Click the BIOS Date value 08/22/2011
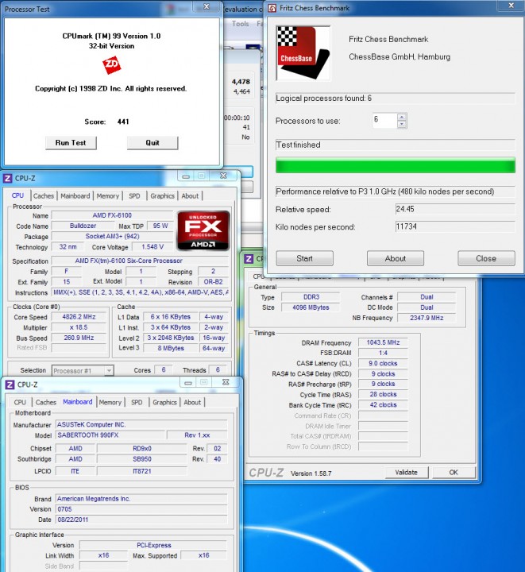525x572 pixels. click(x=141, y=520)
